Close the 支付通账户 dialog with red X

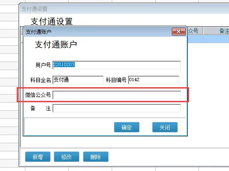[179, 31]
